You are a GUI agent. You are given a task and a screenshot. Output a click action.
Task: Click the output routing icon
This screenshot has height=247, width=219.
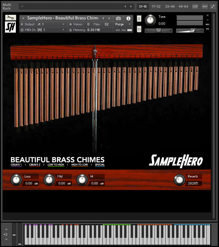click(22, 24)
